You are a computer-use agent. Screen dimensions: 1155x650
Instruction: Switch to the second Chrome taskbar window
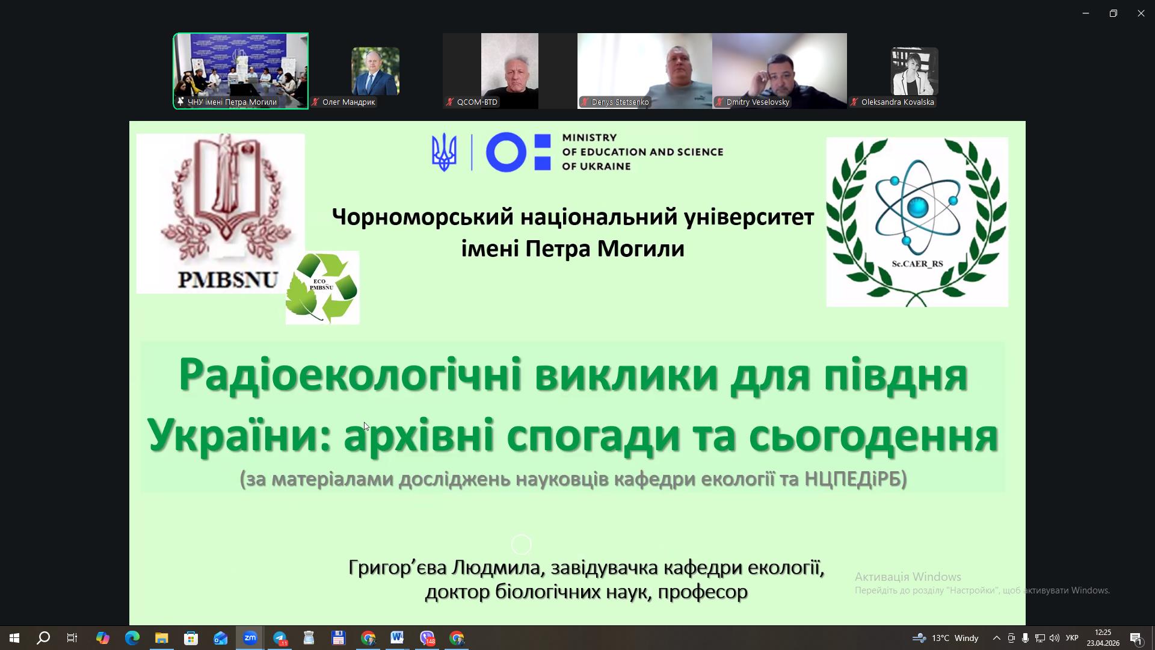(457, 638)
